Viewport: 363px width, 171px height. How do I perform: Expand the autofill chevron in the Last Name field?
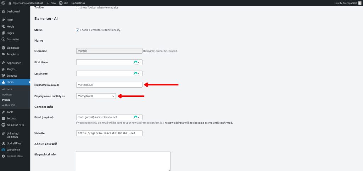click(139, 73)
